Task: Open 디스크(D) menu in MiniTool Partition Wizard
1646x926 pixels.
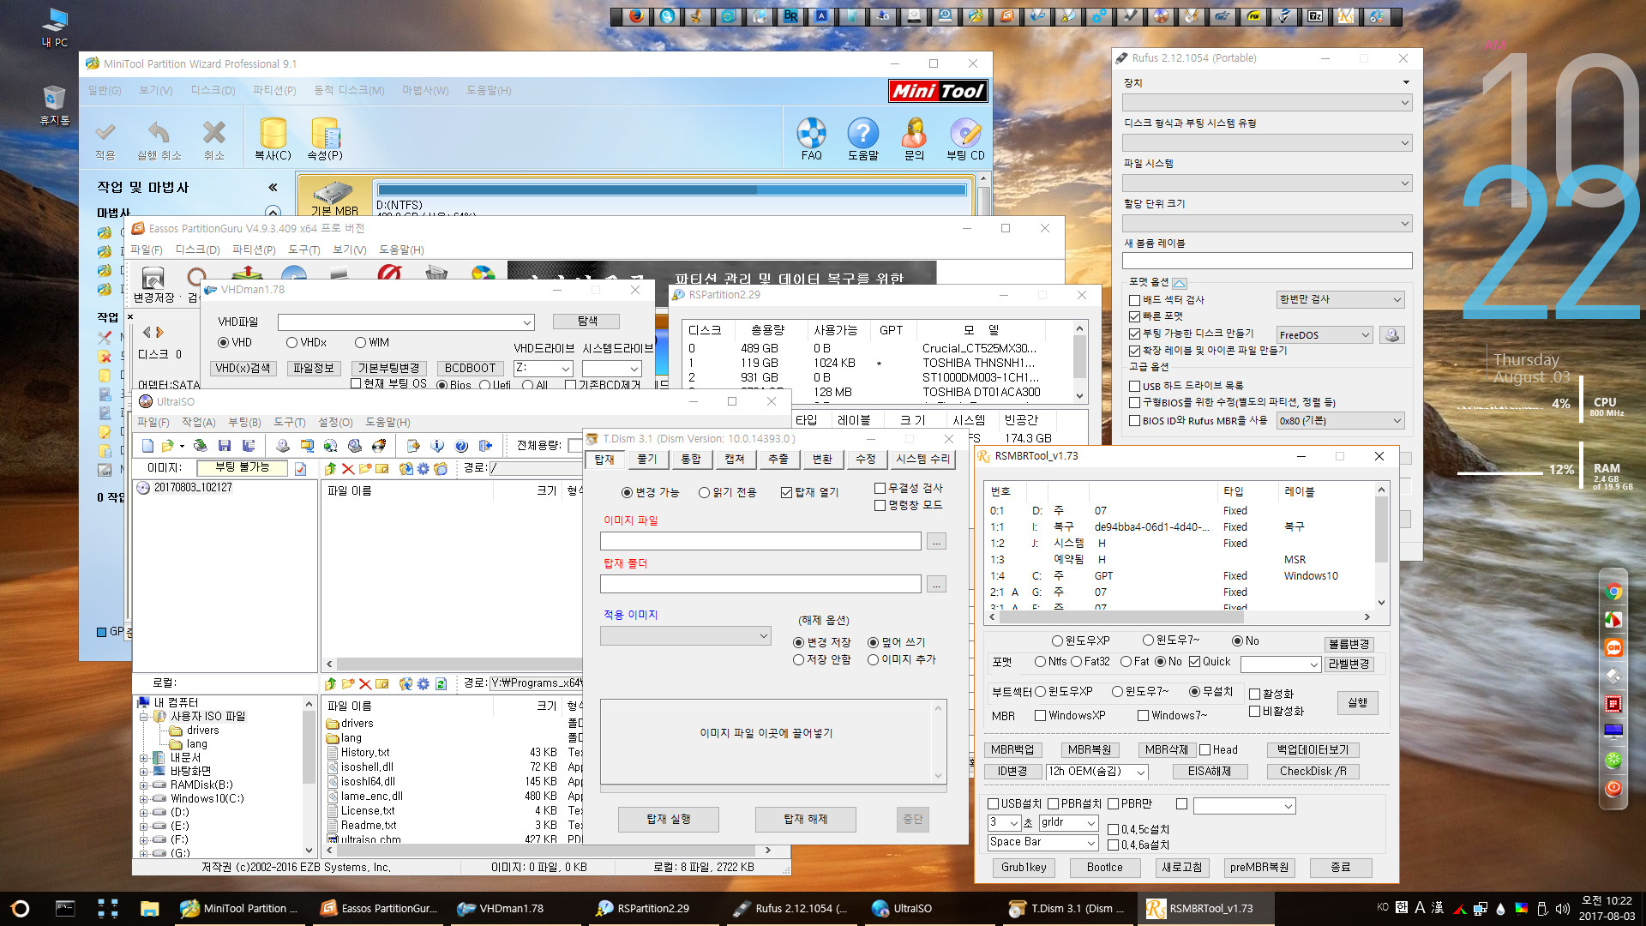Action: pyautogui.click(x=213, y=90)
